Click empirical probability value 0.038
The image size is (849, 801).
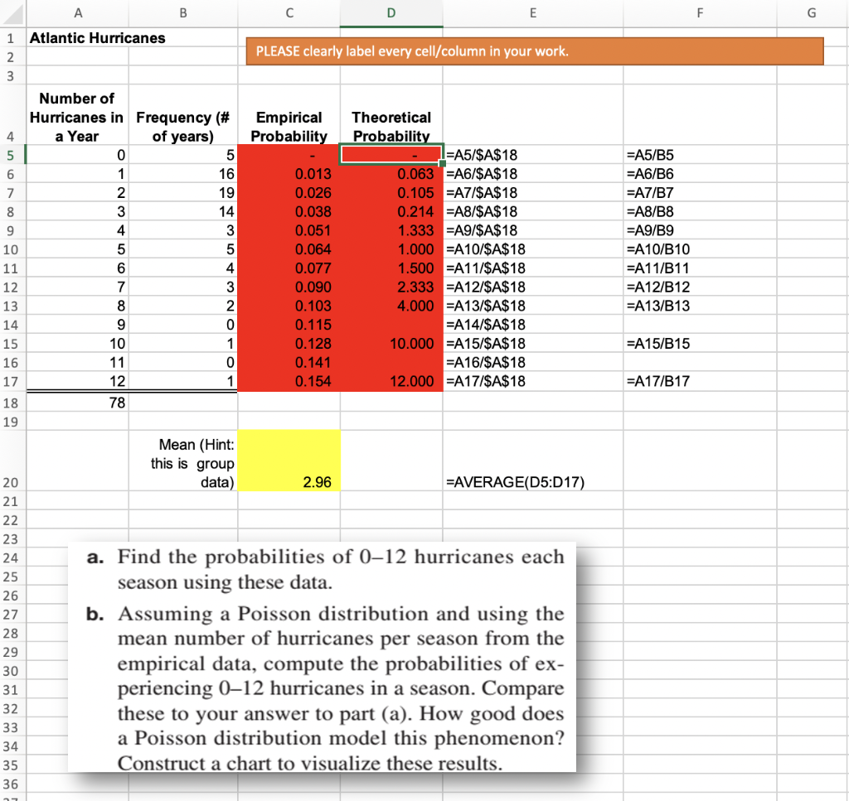313,212
